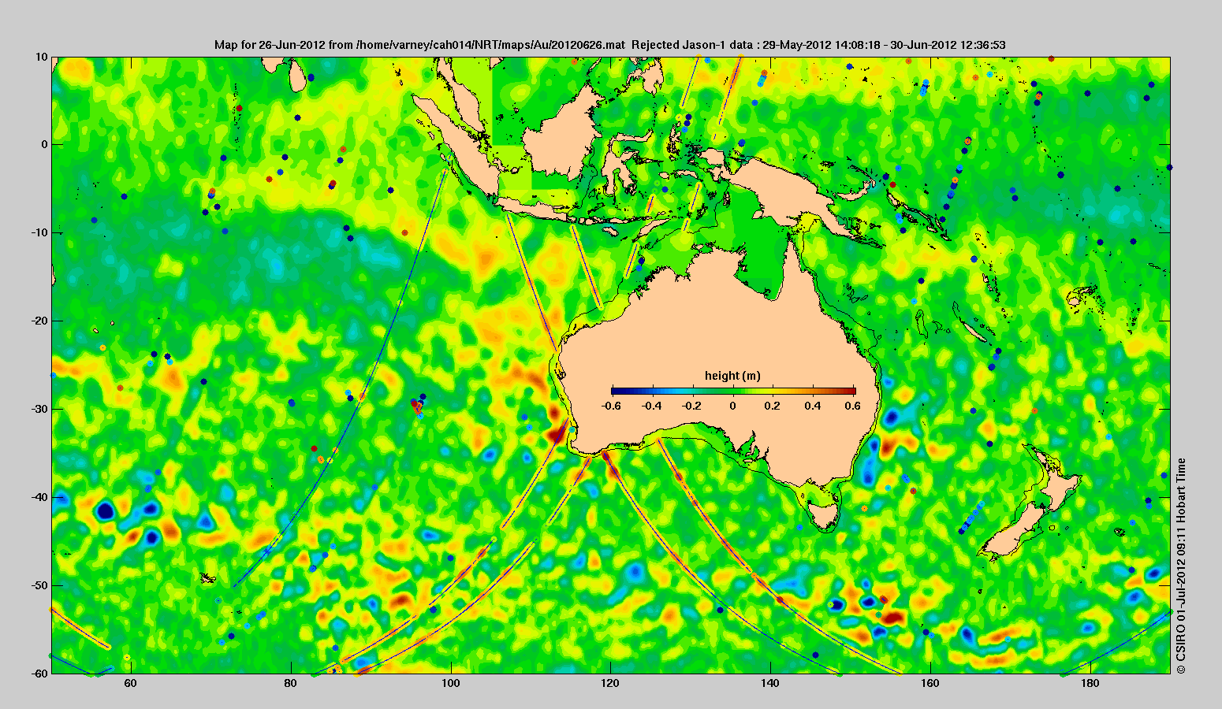Click the latitude axis label -40
The image size is (1222, 709).
coord(39,498)
